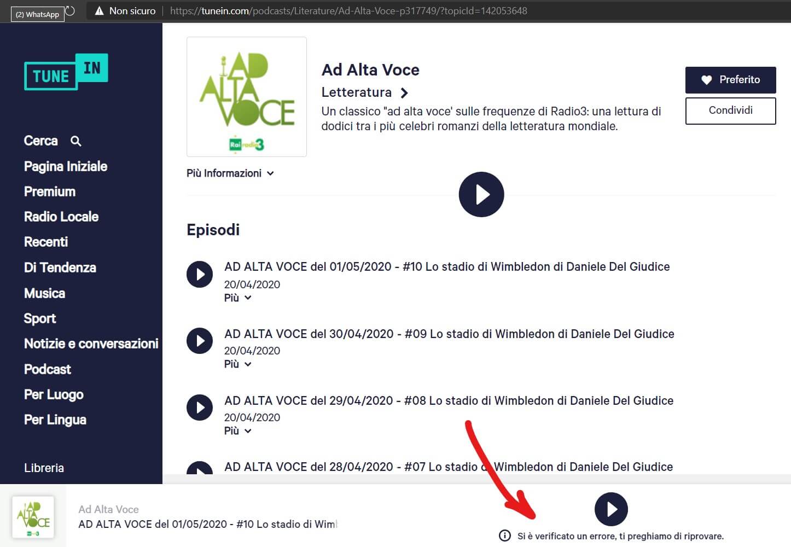Expand Più under episode #08
Image resolution: width=791 pixels, height=547 pixels.
[237, 431]
